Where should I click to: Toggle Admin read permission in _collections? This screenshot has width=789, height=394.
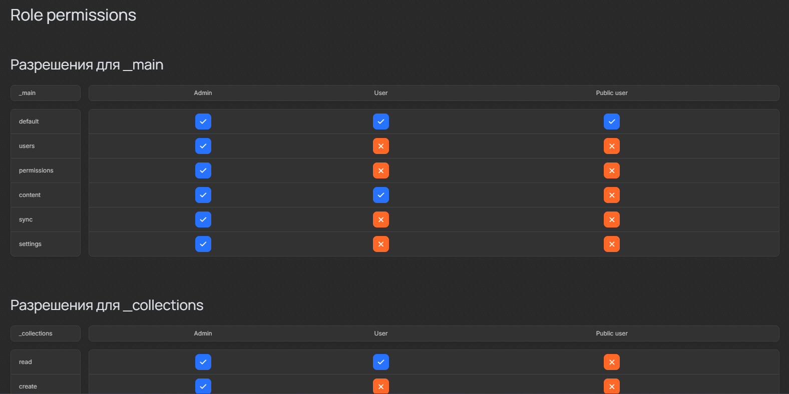pos(203,362)
